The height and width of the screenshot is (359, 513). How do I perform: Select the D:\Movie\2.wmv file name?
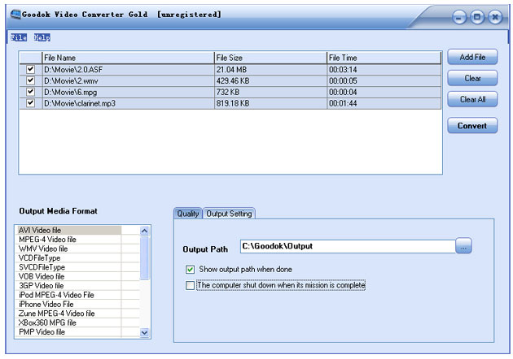click(129, 80)
